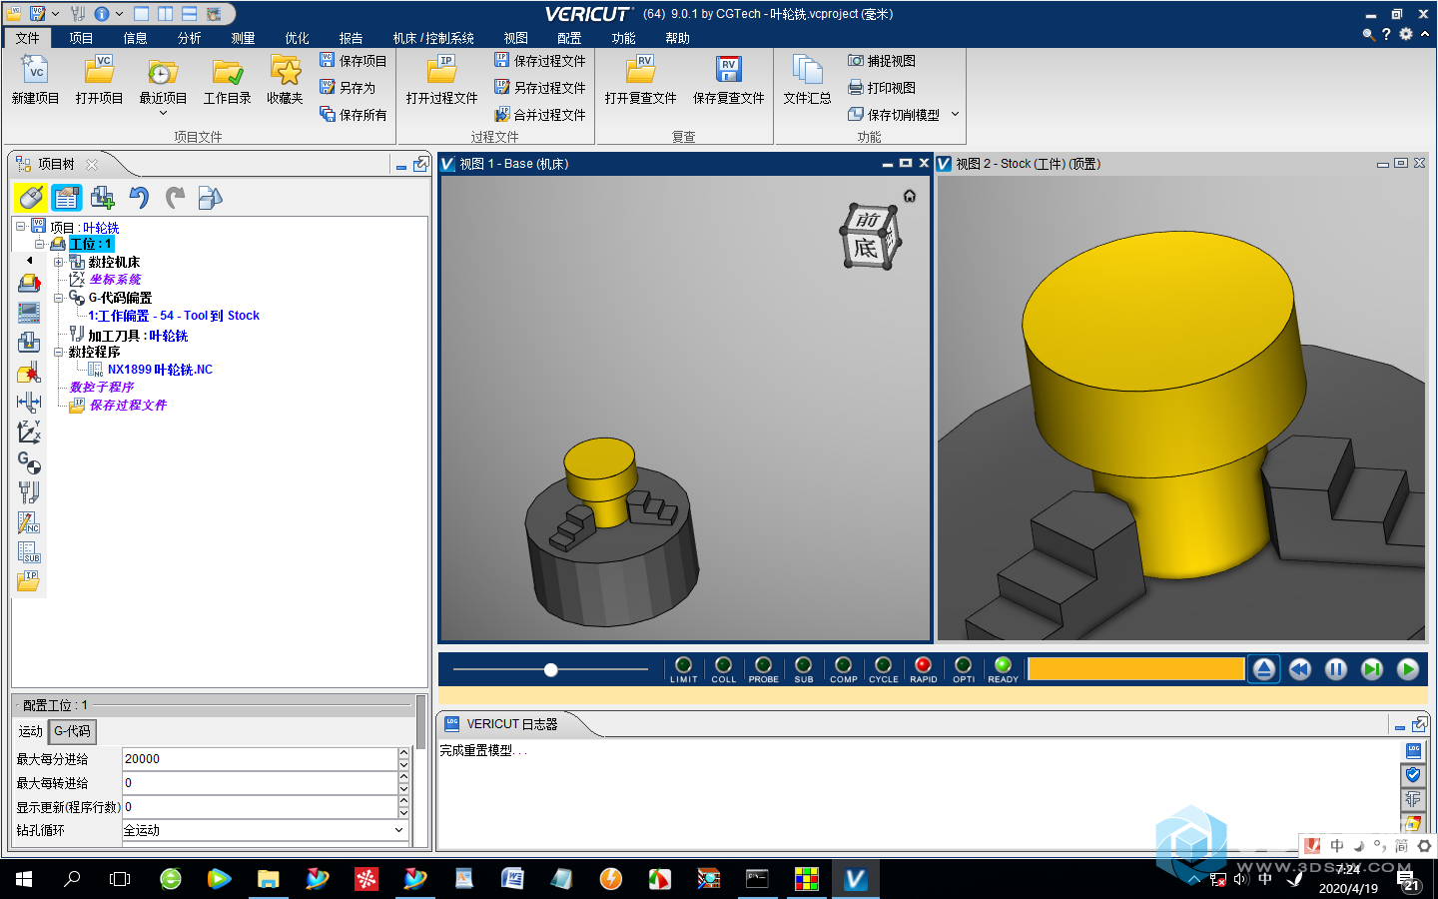Screen dimensions: 1438x899
Task: Open 文件汇总 file summary icon
Action: 807,71
